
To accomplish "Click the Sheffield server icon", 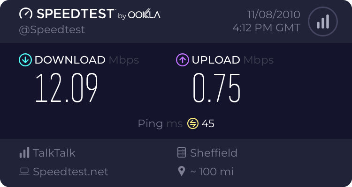I will (182, 153).
